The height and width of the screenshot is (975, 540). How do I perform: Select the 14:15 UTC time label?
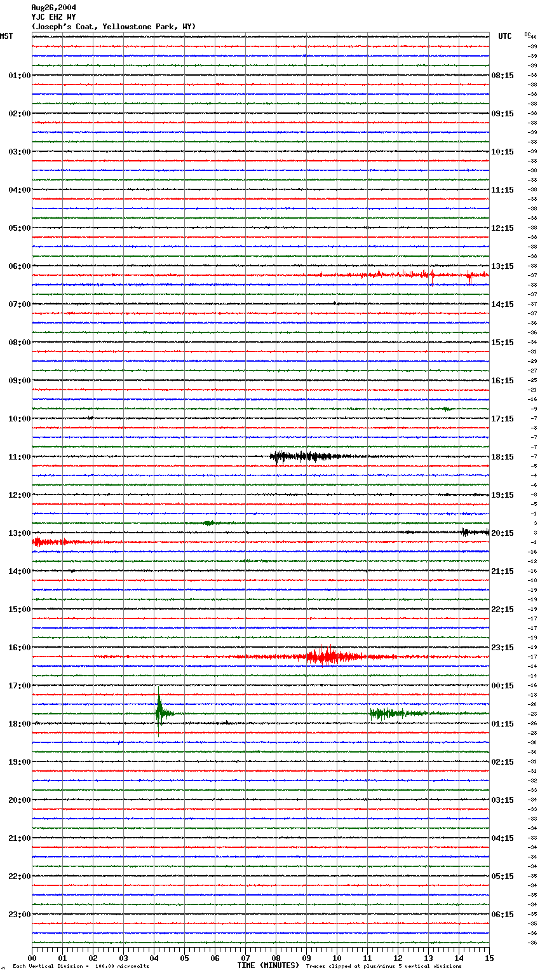(503, 304)
